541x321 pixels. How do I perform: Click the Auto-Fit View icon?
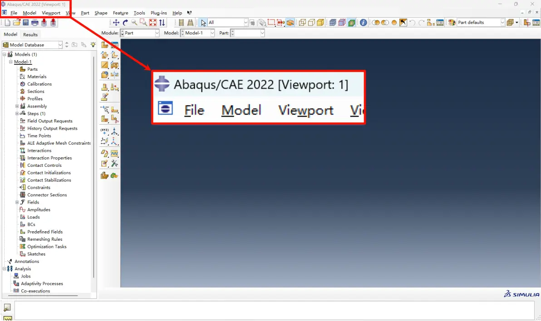point(153,23)
